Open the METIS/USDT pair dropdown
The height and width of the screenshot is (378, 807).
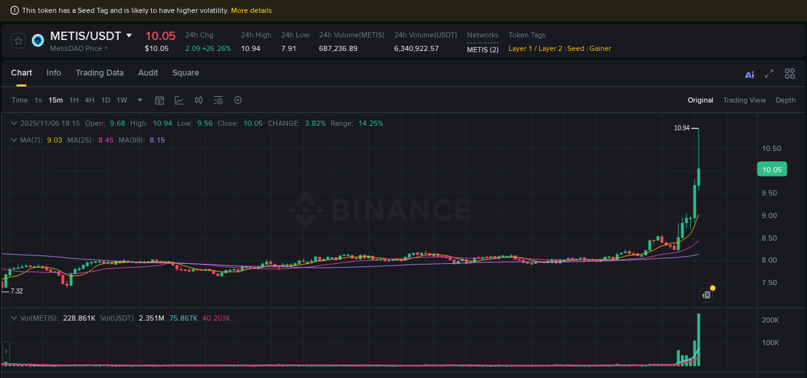coord(129,36)
